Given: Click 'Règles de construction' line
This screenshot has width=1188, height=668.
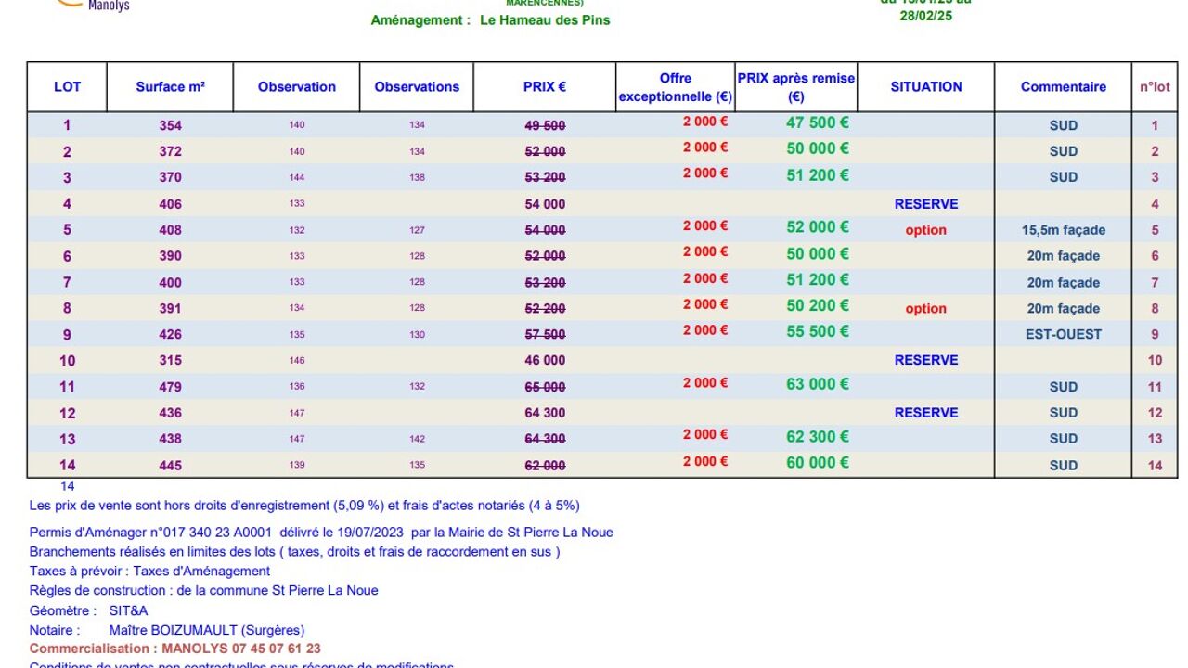Looking at the screenshot, I should click(204, 591).
